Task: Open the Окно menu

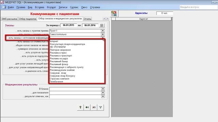Action: point(84,7)
